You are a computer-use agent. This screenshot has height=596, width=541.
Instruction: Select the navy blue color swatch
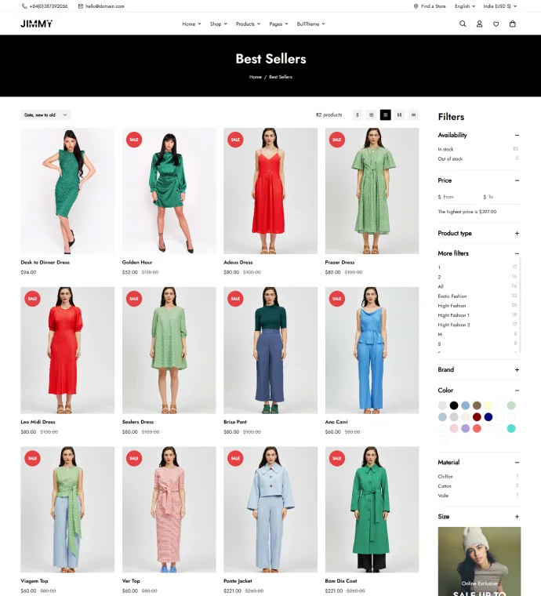pos(488,417)
